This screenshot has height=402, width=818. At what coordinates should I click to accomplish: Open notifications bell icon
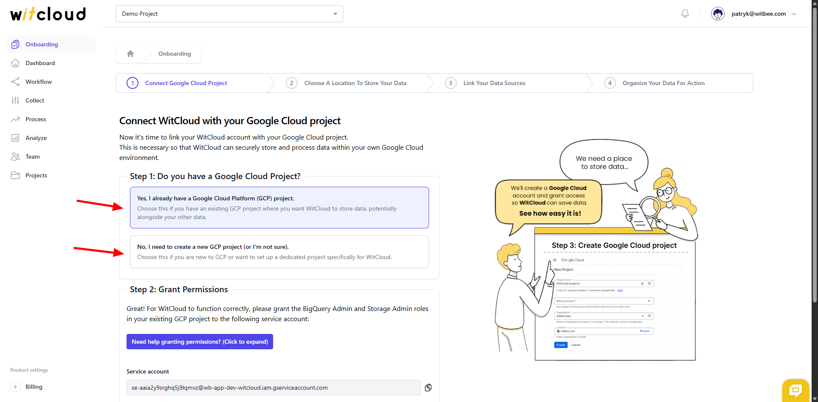click(x=685, y=14)
